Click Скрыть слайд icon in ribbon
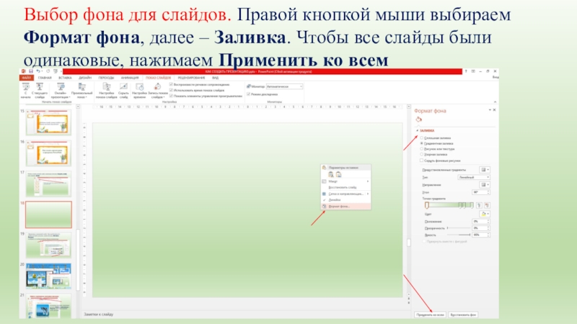This screenshot has width=577, height=324. click(123, 87)
